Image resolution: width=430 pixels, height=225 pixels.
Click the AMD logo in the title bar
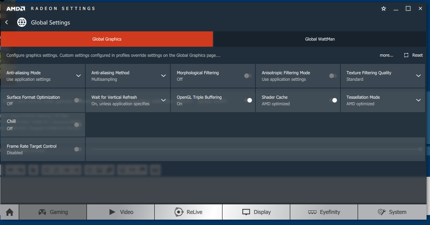[16, 9]
